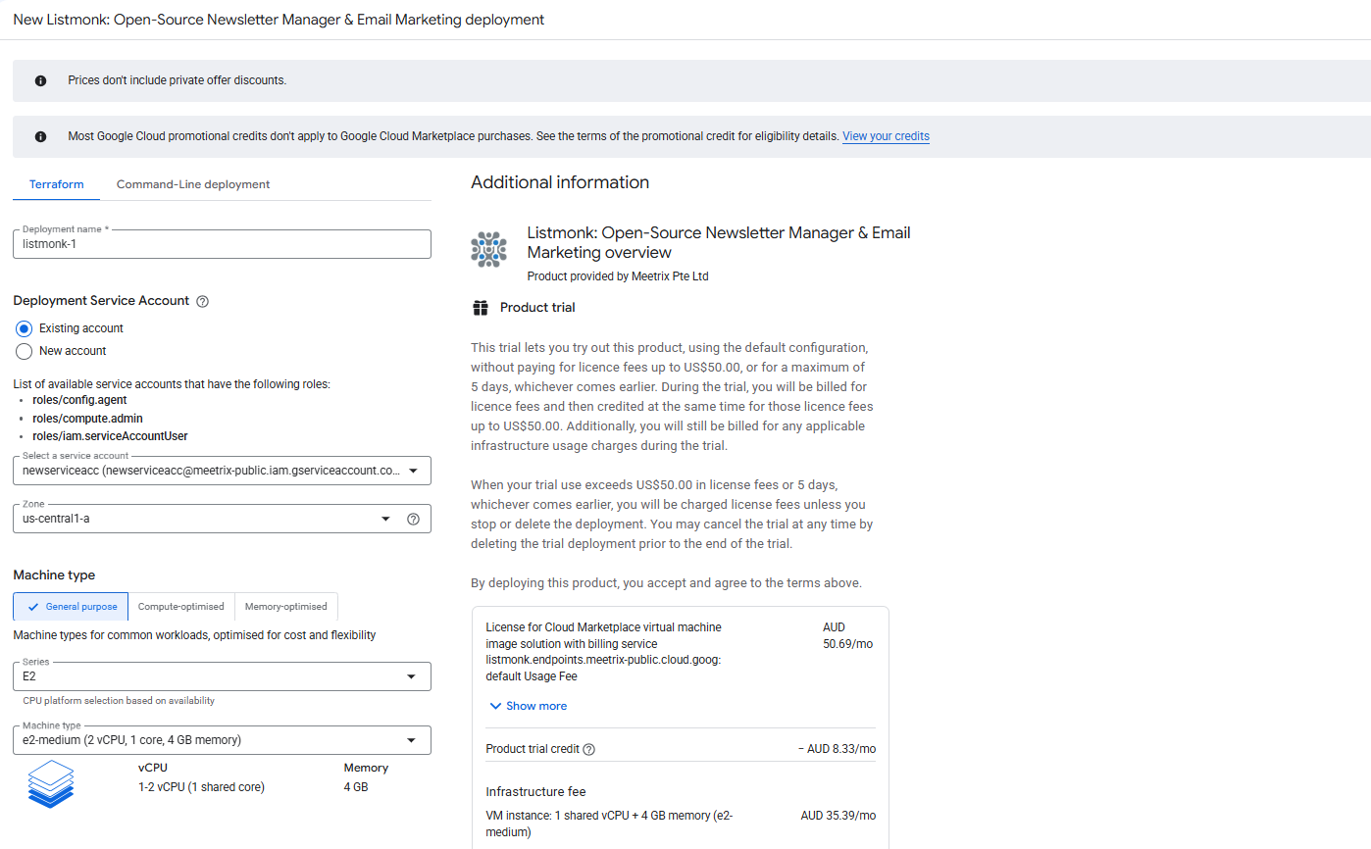Choose the Memory-optimised machine category
Image resolution: width=1371 pixels, height=849 pixels.
coord(286,607)
